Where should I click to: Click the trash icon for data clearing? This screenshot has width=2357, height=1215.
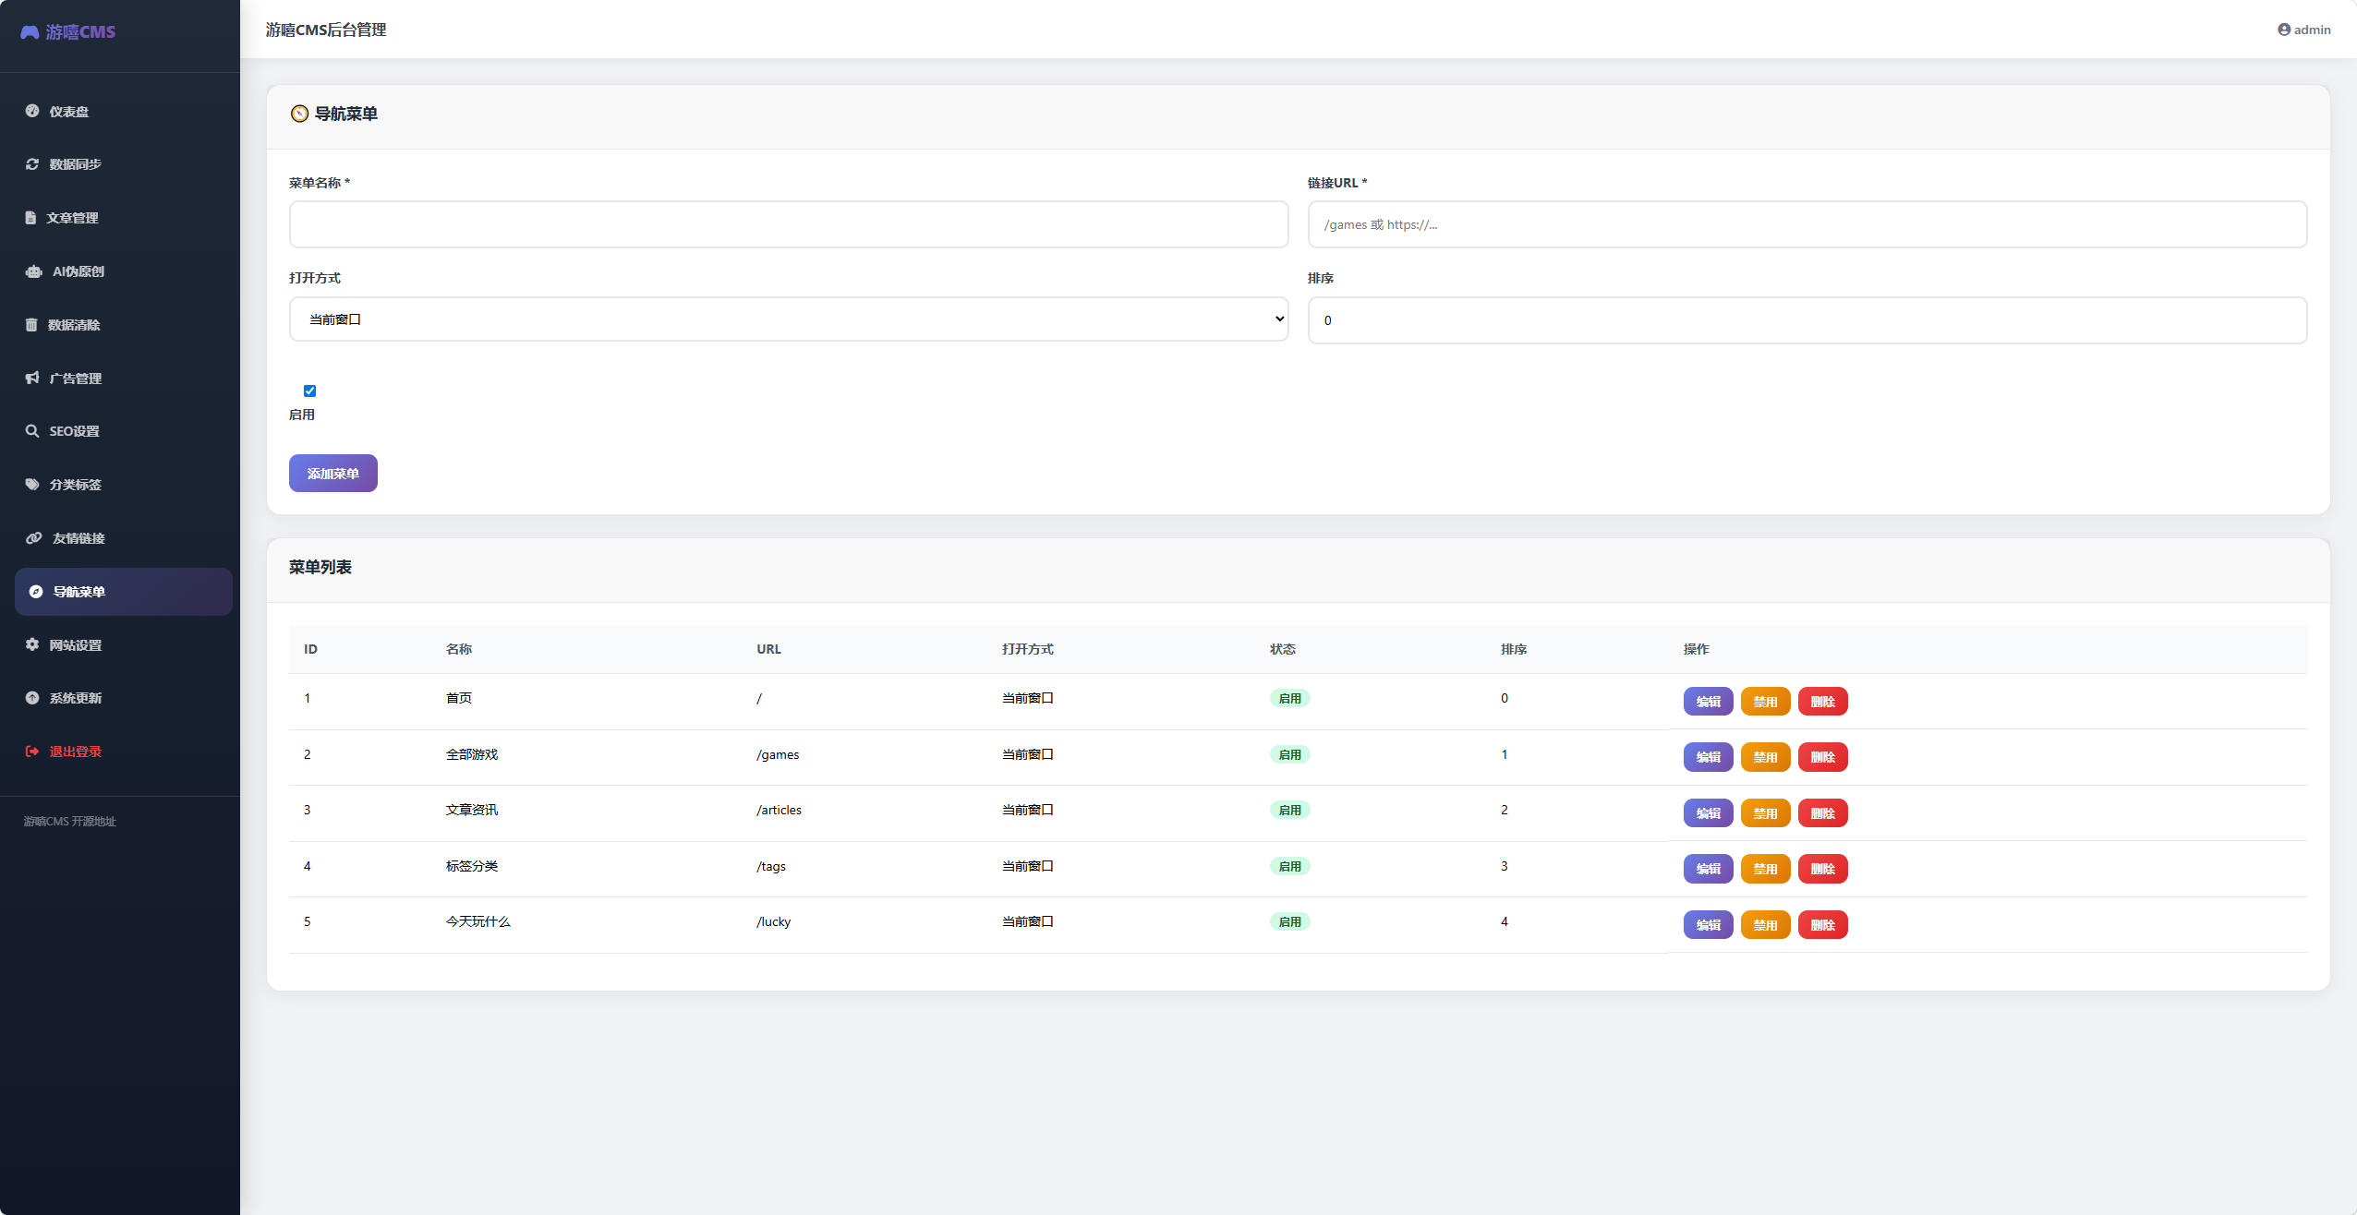(31, 325)
